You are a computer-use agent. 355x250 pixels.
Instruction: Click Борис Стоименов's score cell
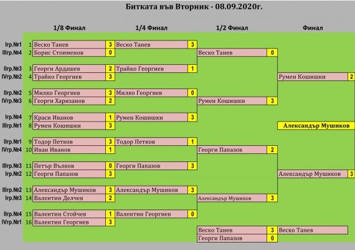click(110, 52)
